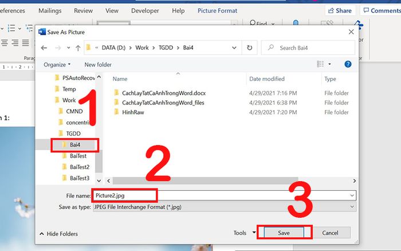Open view options dropdown arrow
The width and height of the screenshot is (401, 251).
tap(329, 64)
